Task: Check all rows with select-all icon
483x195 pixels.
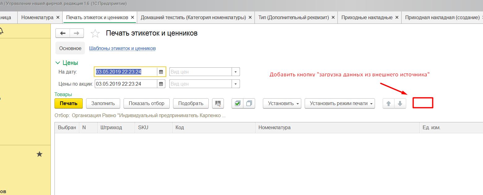Action: [x=237, y=104]
